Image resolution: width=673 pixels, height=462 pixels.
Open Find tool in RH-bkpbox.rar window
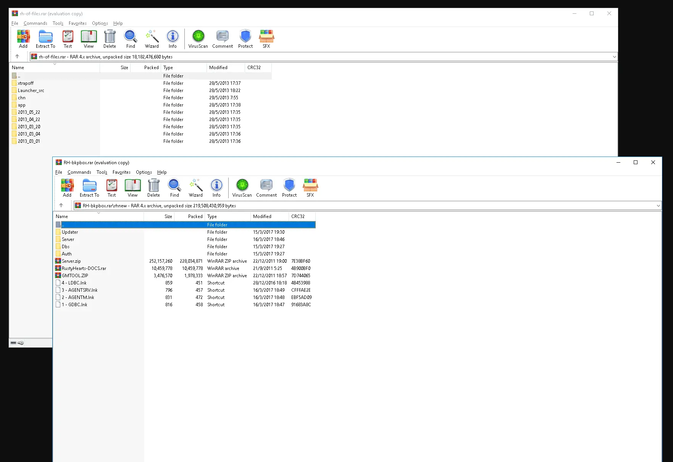tap(174, 188)
